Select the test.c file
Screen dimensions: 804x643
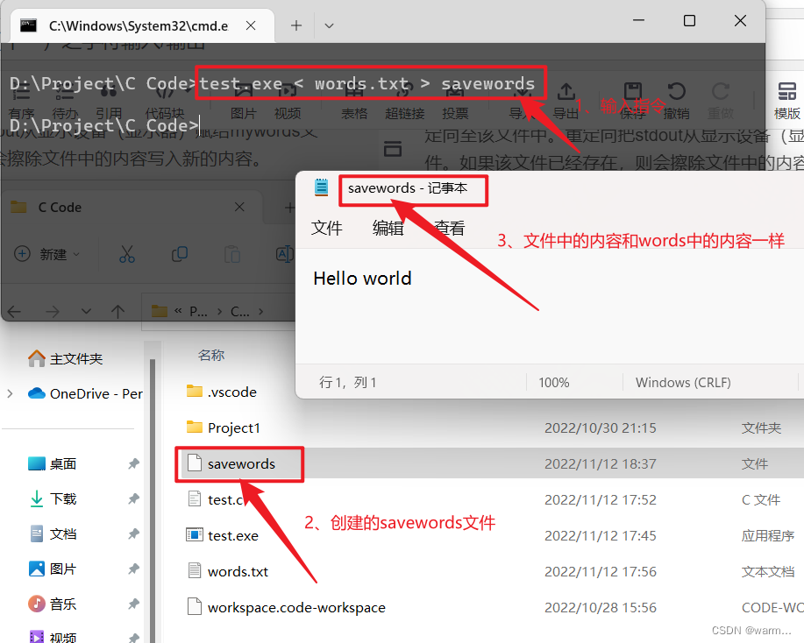coord(215,499)
